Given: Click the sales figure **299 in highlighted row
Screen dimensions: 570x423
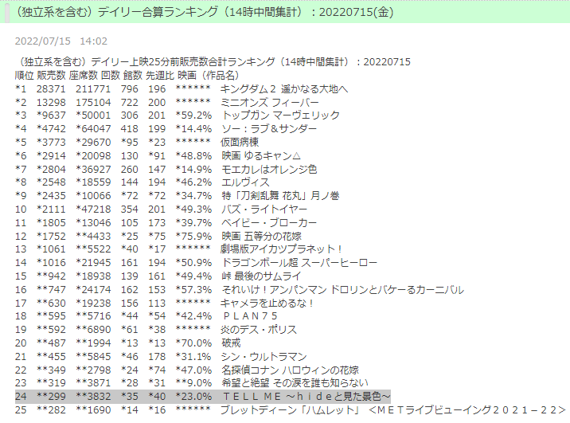Looking at the screenshot, I should [51, 397].
